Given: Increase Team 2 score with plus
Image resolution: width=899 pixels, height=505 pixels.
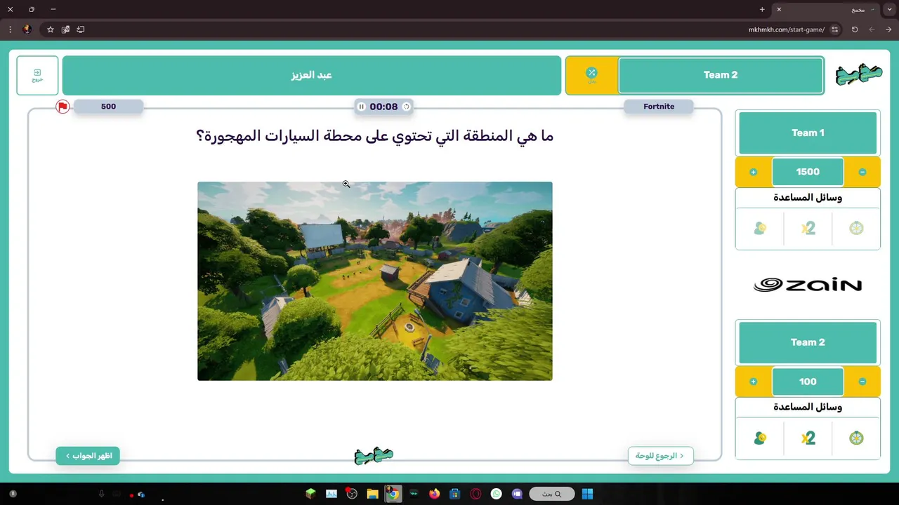Looking at the screenshot, I should click(753, 382).
